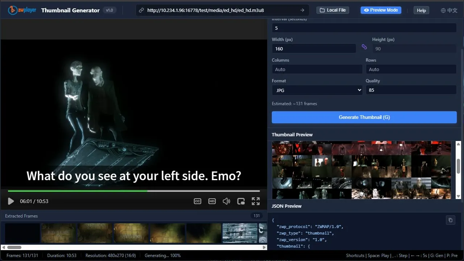Toggle Preview Mode

click(381, 10)
